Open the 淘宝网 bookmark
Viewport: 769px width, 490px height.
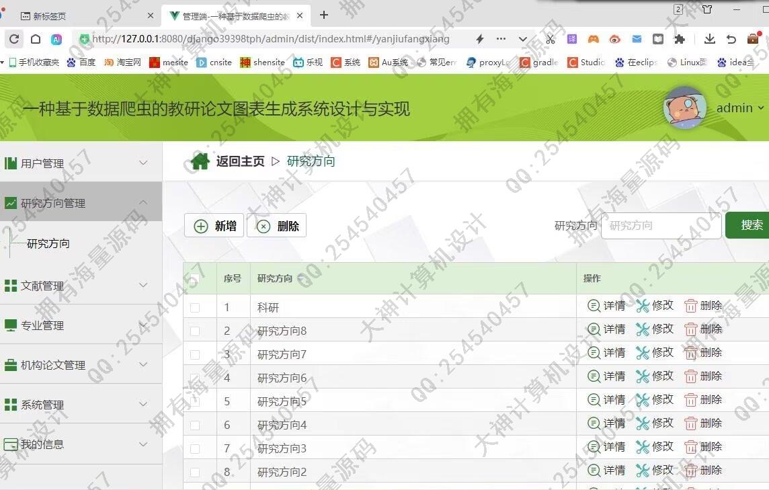(x=122, y=63)
